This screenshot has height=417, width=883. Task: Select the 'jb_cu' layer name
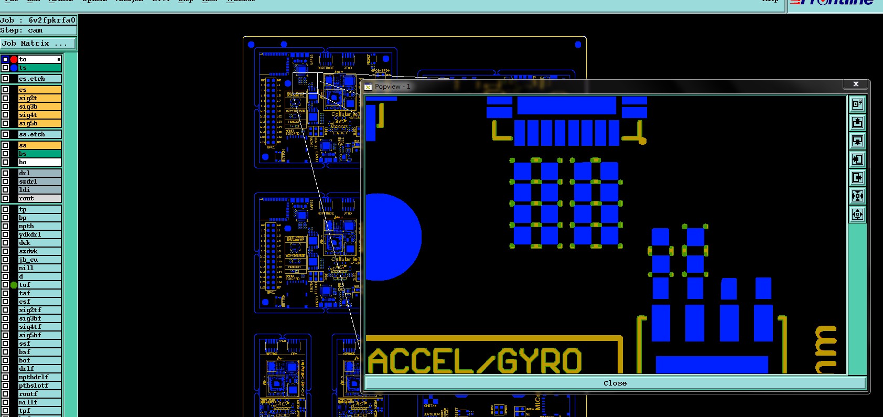40,260
